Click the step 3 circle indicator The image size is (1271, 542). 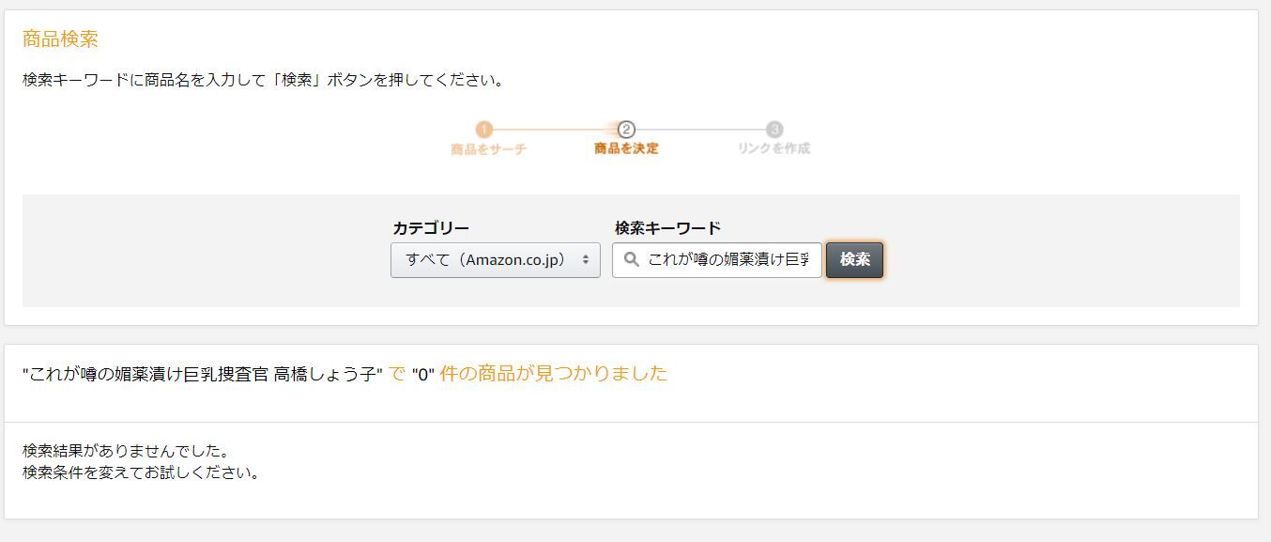coord(773,130)
